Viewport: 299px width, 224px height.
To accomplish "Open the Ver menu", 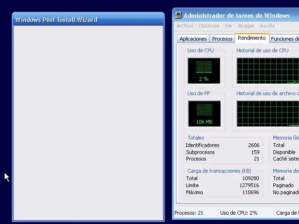I will click(x=228, y=26).
